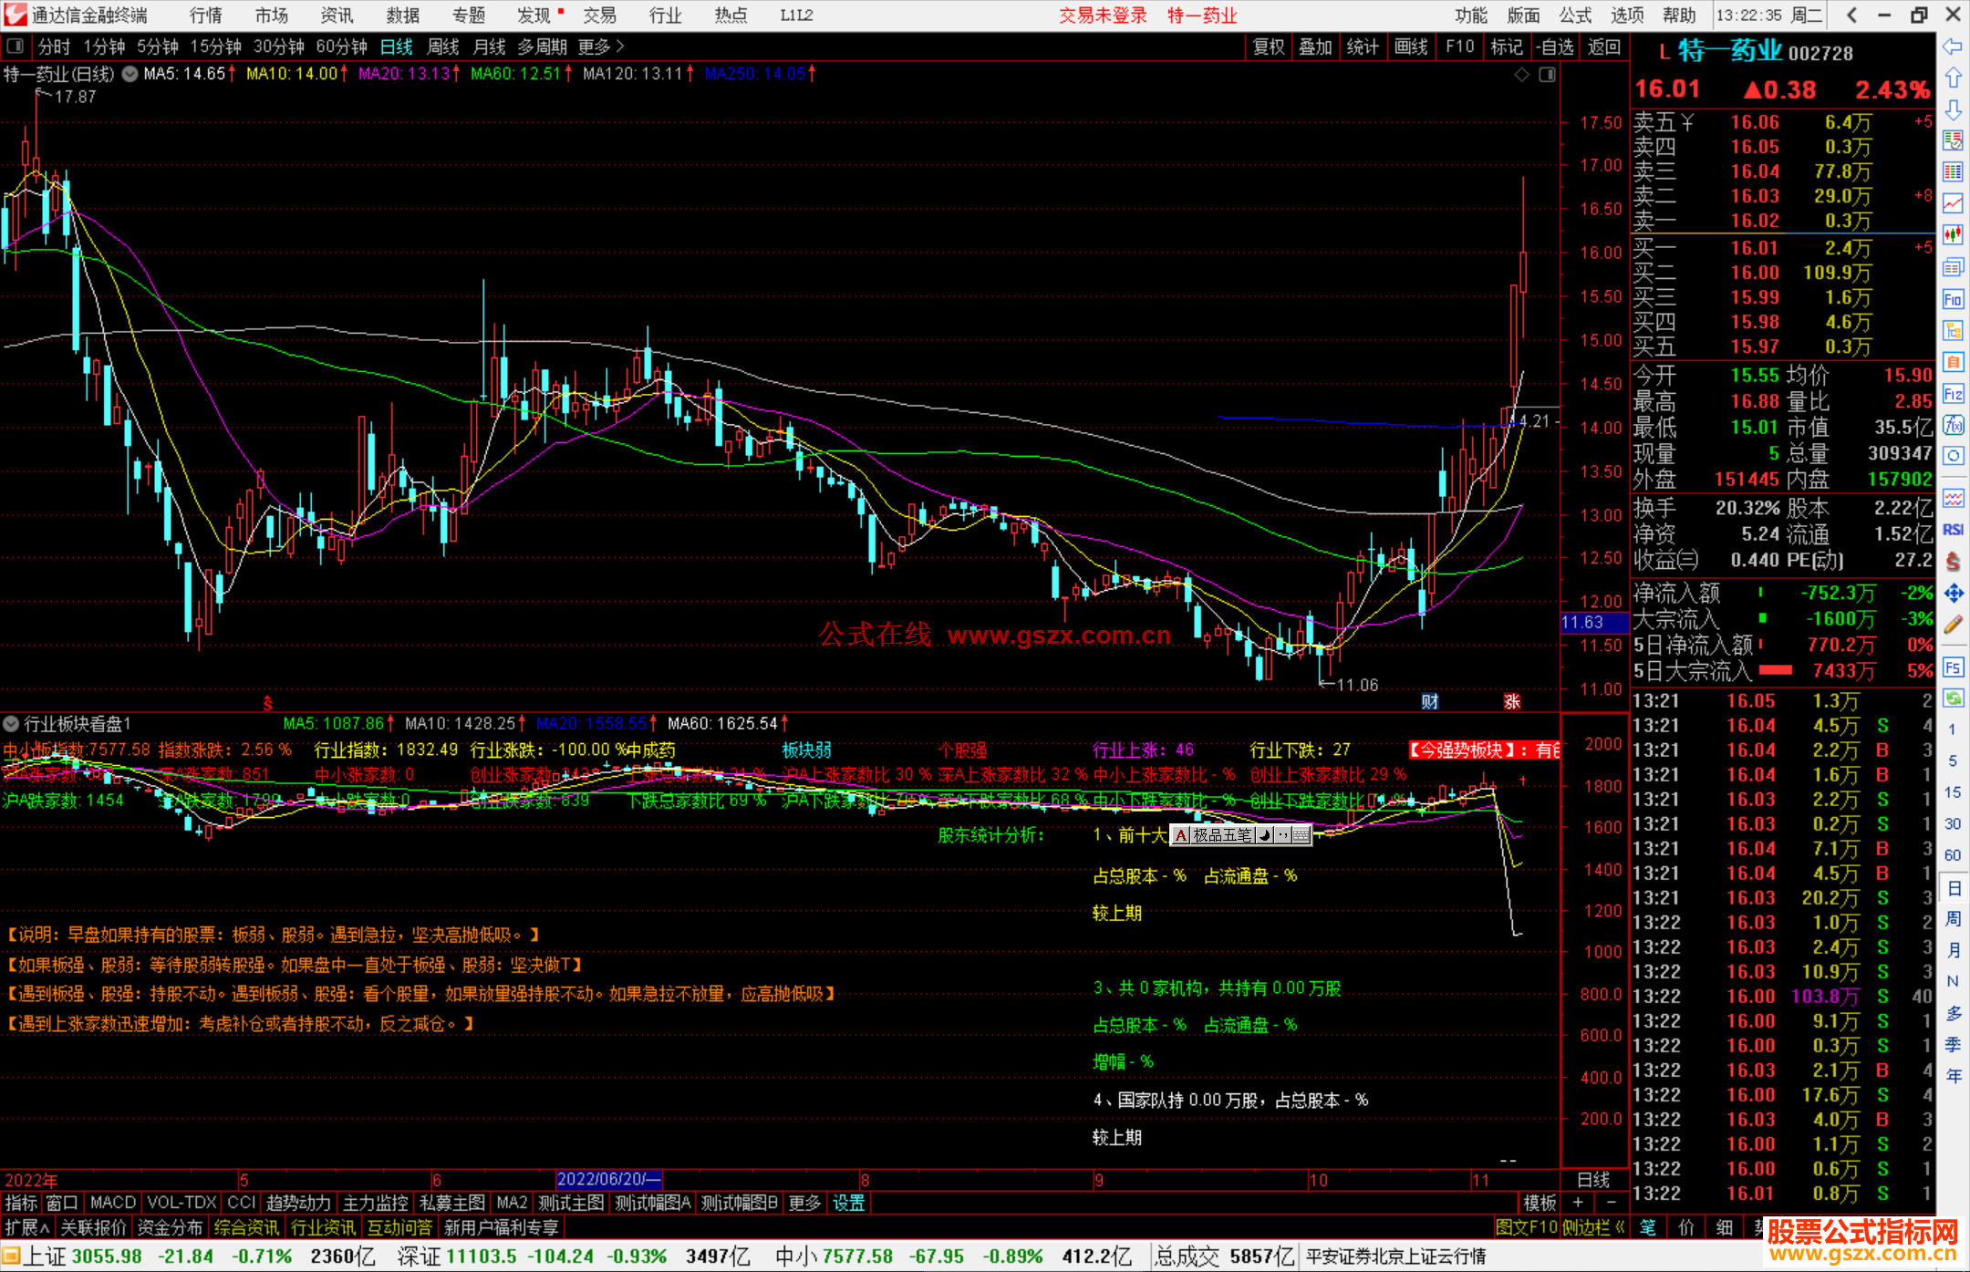Switch to the 周线 weekly period tab
The width and height of the screenshot is (1970, 1272).
pos(443,47)
